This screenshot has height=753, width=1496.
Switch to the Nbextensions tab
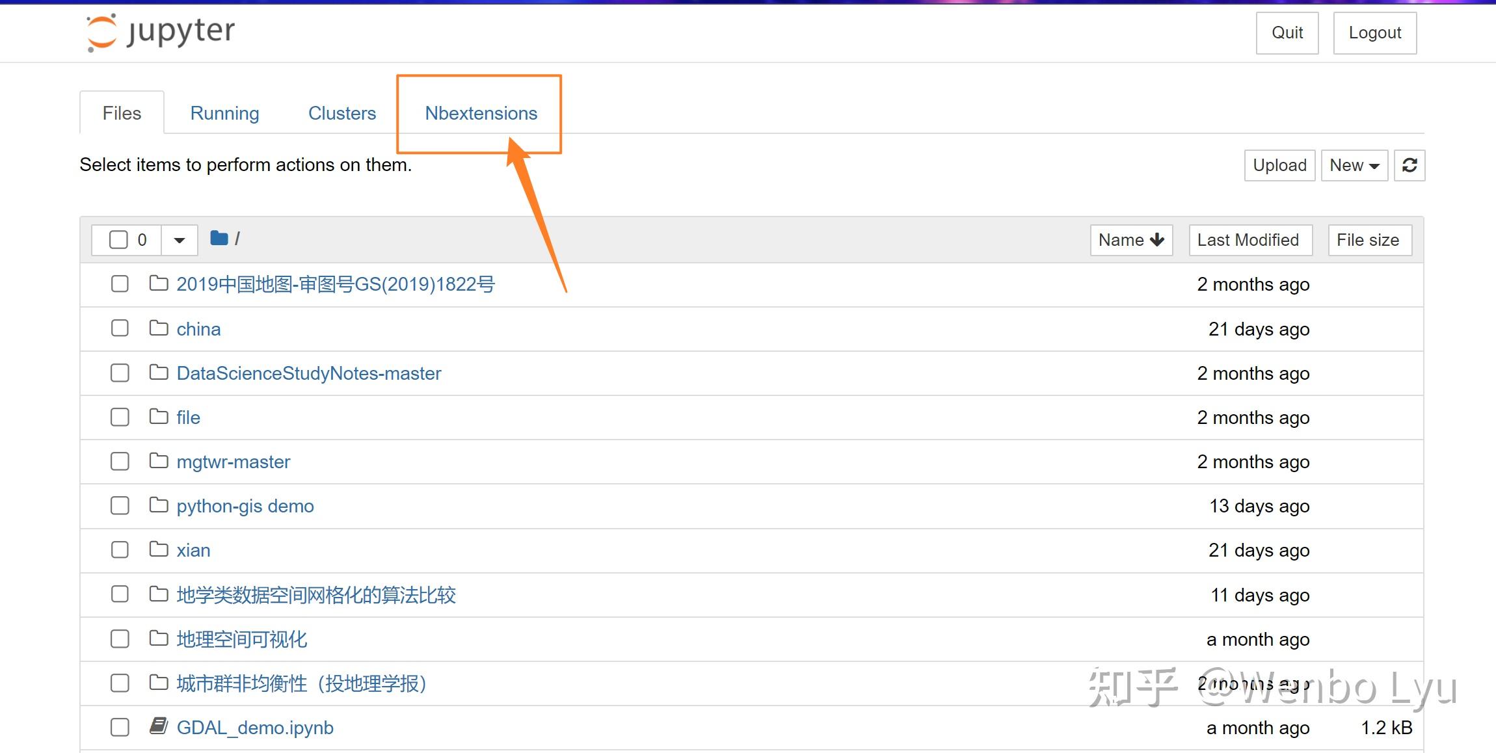click(x=481, y=113)
